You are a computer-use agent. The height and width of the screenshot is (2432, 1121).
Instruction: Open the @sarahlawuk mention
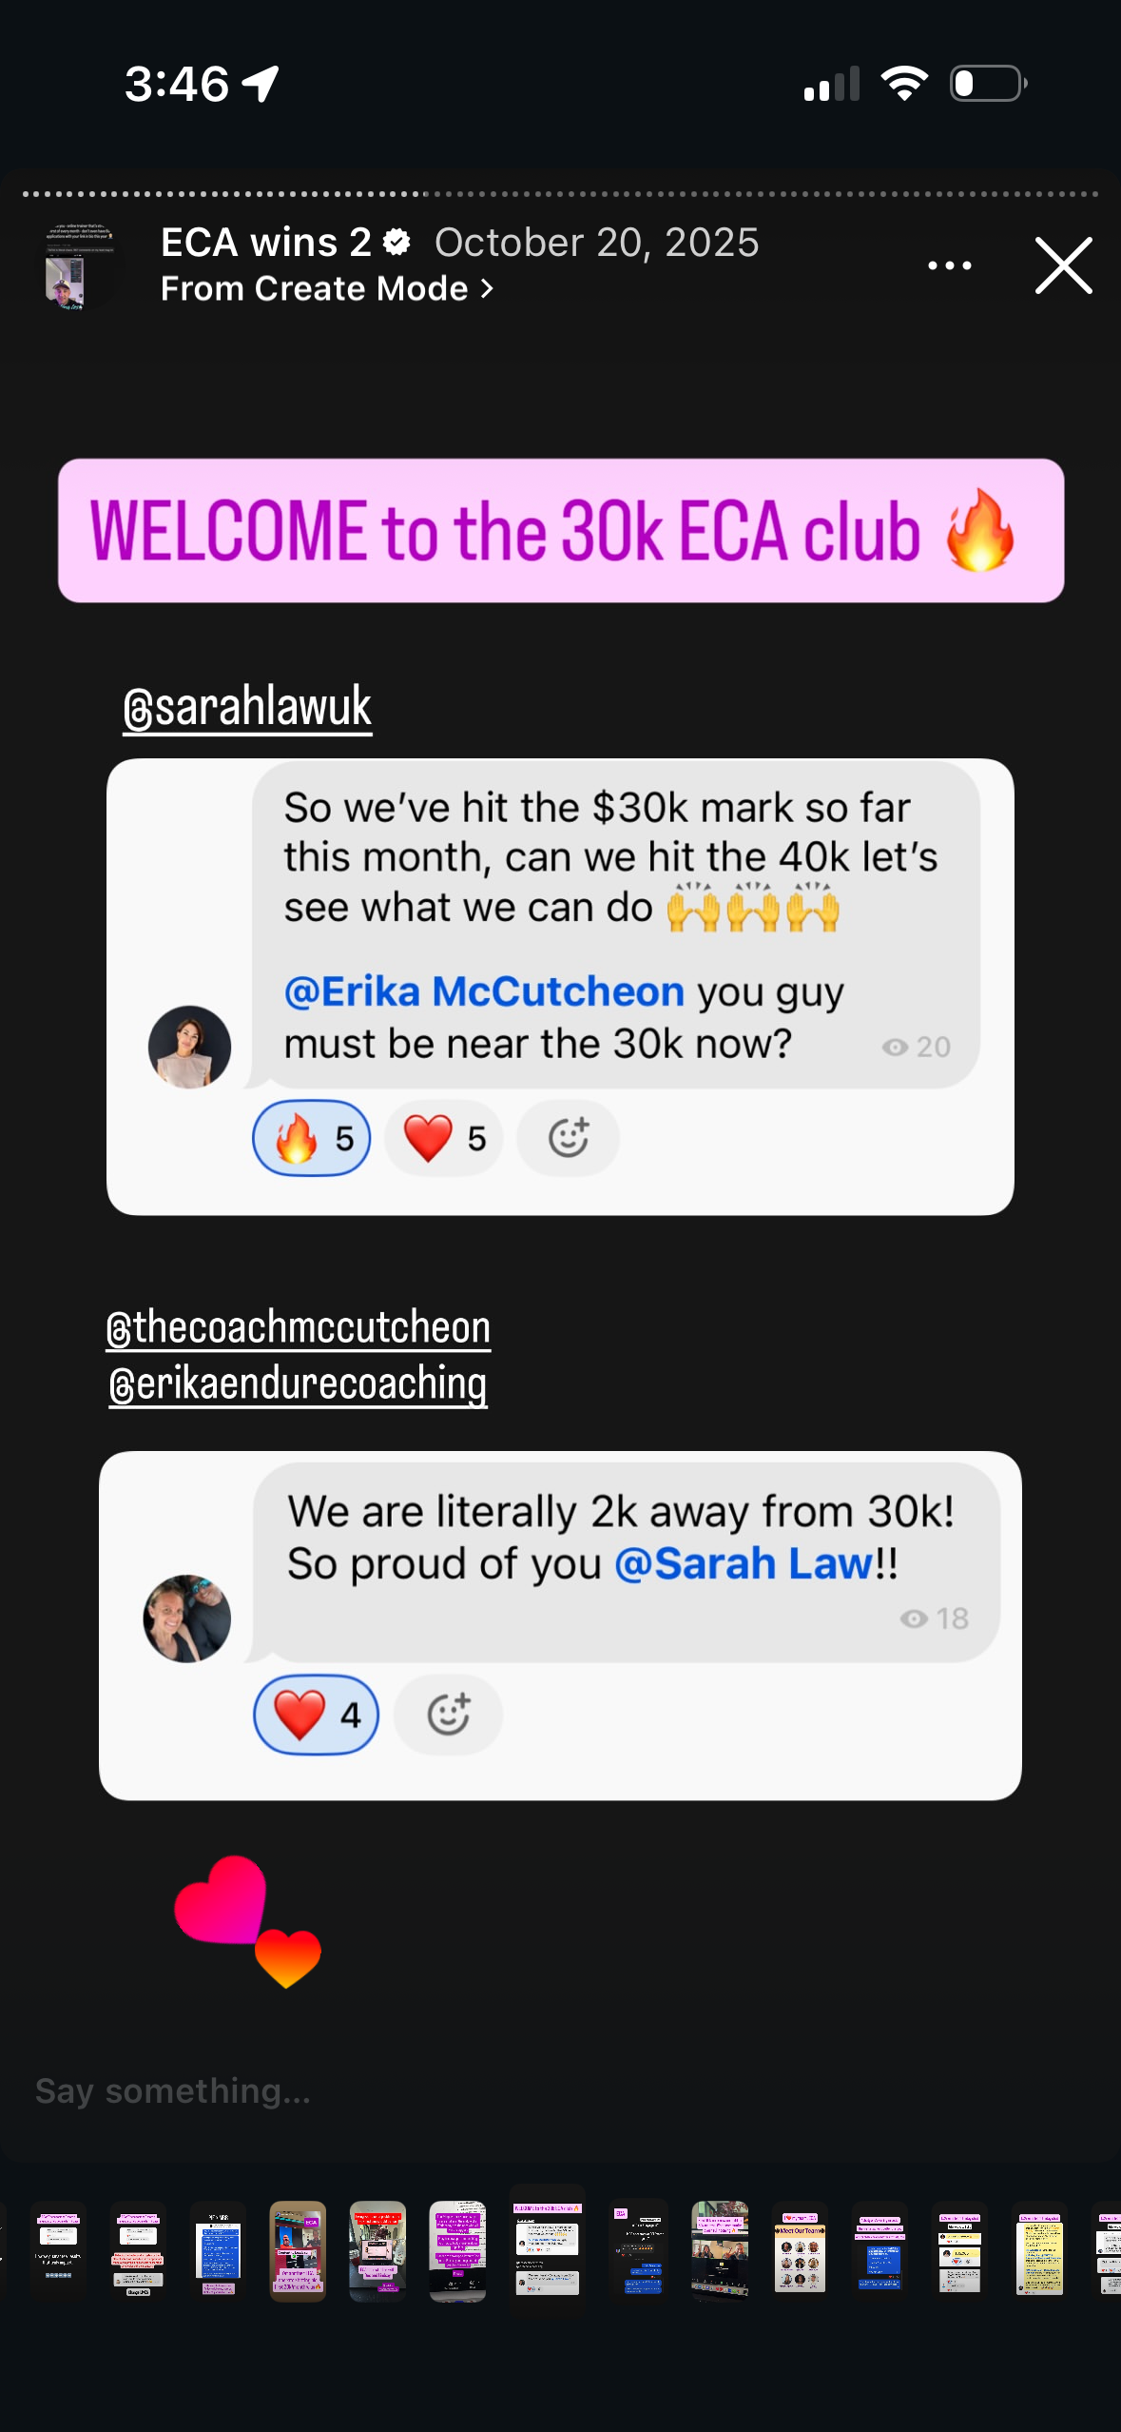(247, 706)
